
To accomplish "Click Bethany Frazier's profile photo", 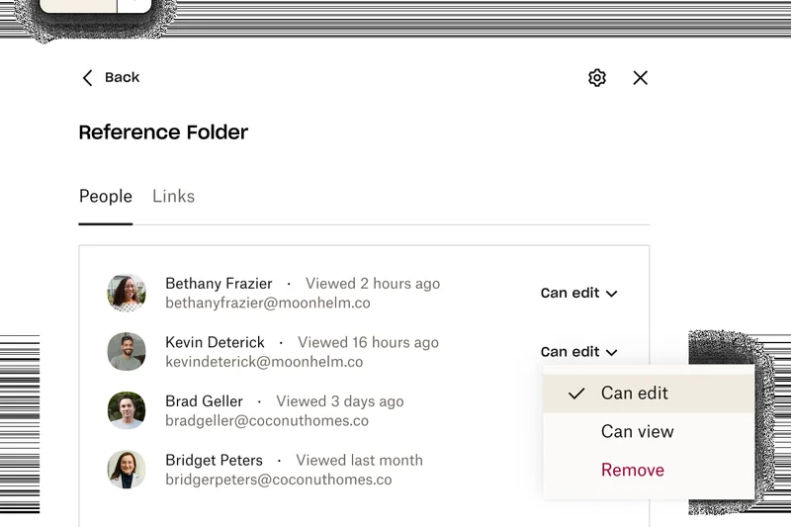I will pos(127,293).
